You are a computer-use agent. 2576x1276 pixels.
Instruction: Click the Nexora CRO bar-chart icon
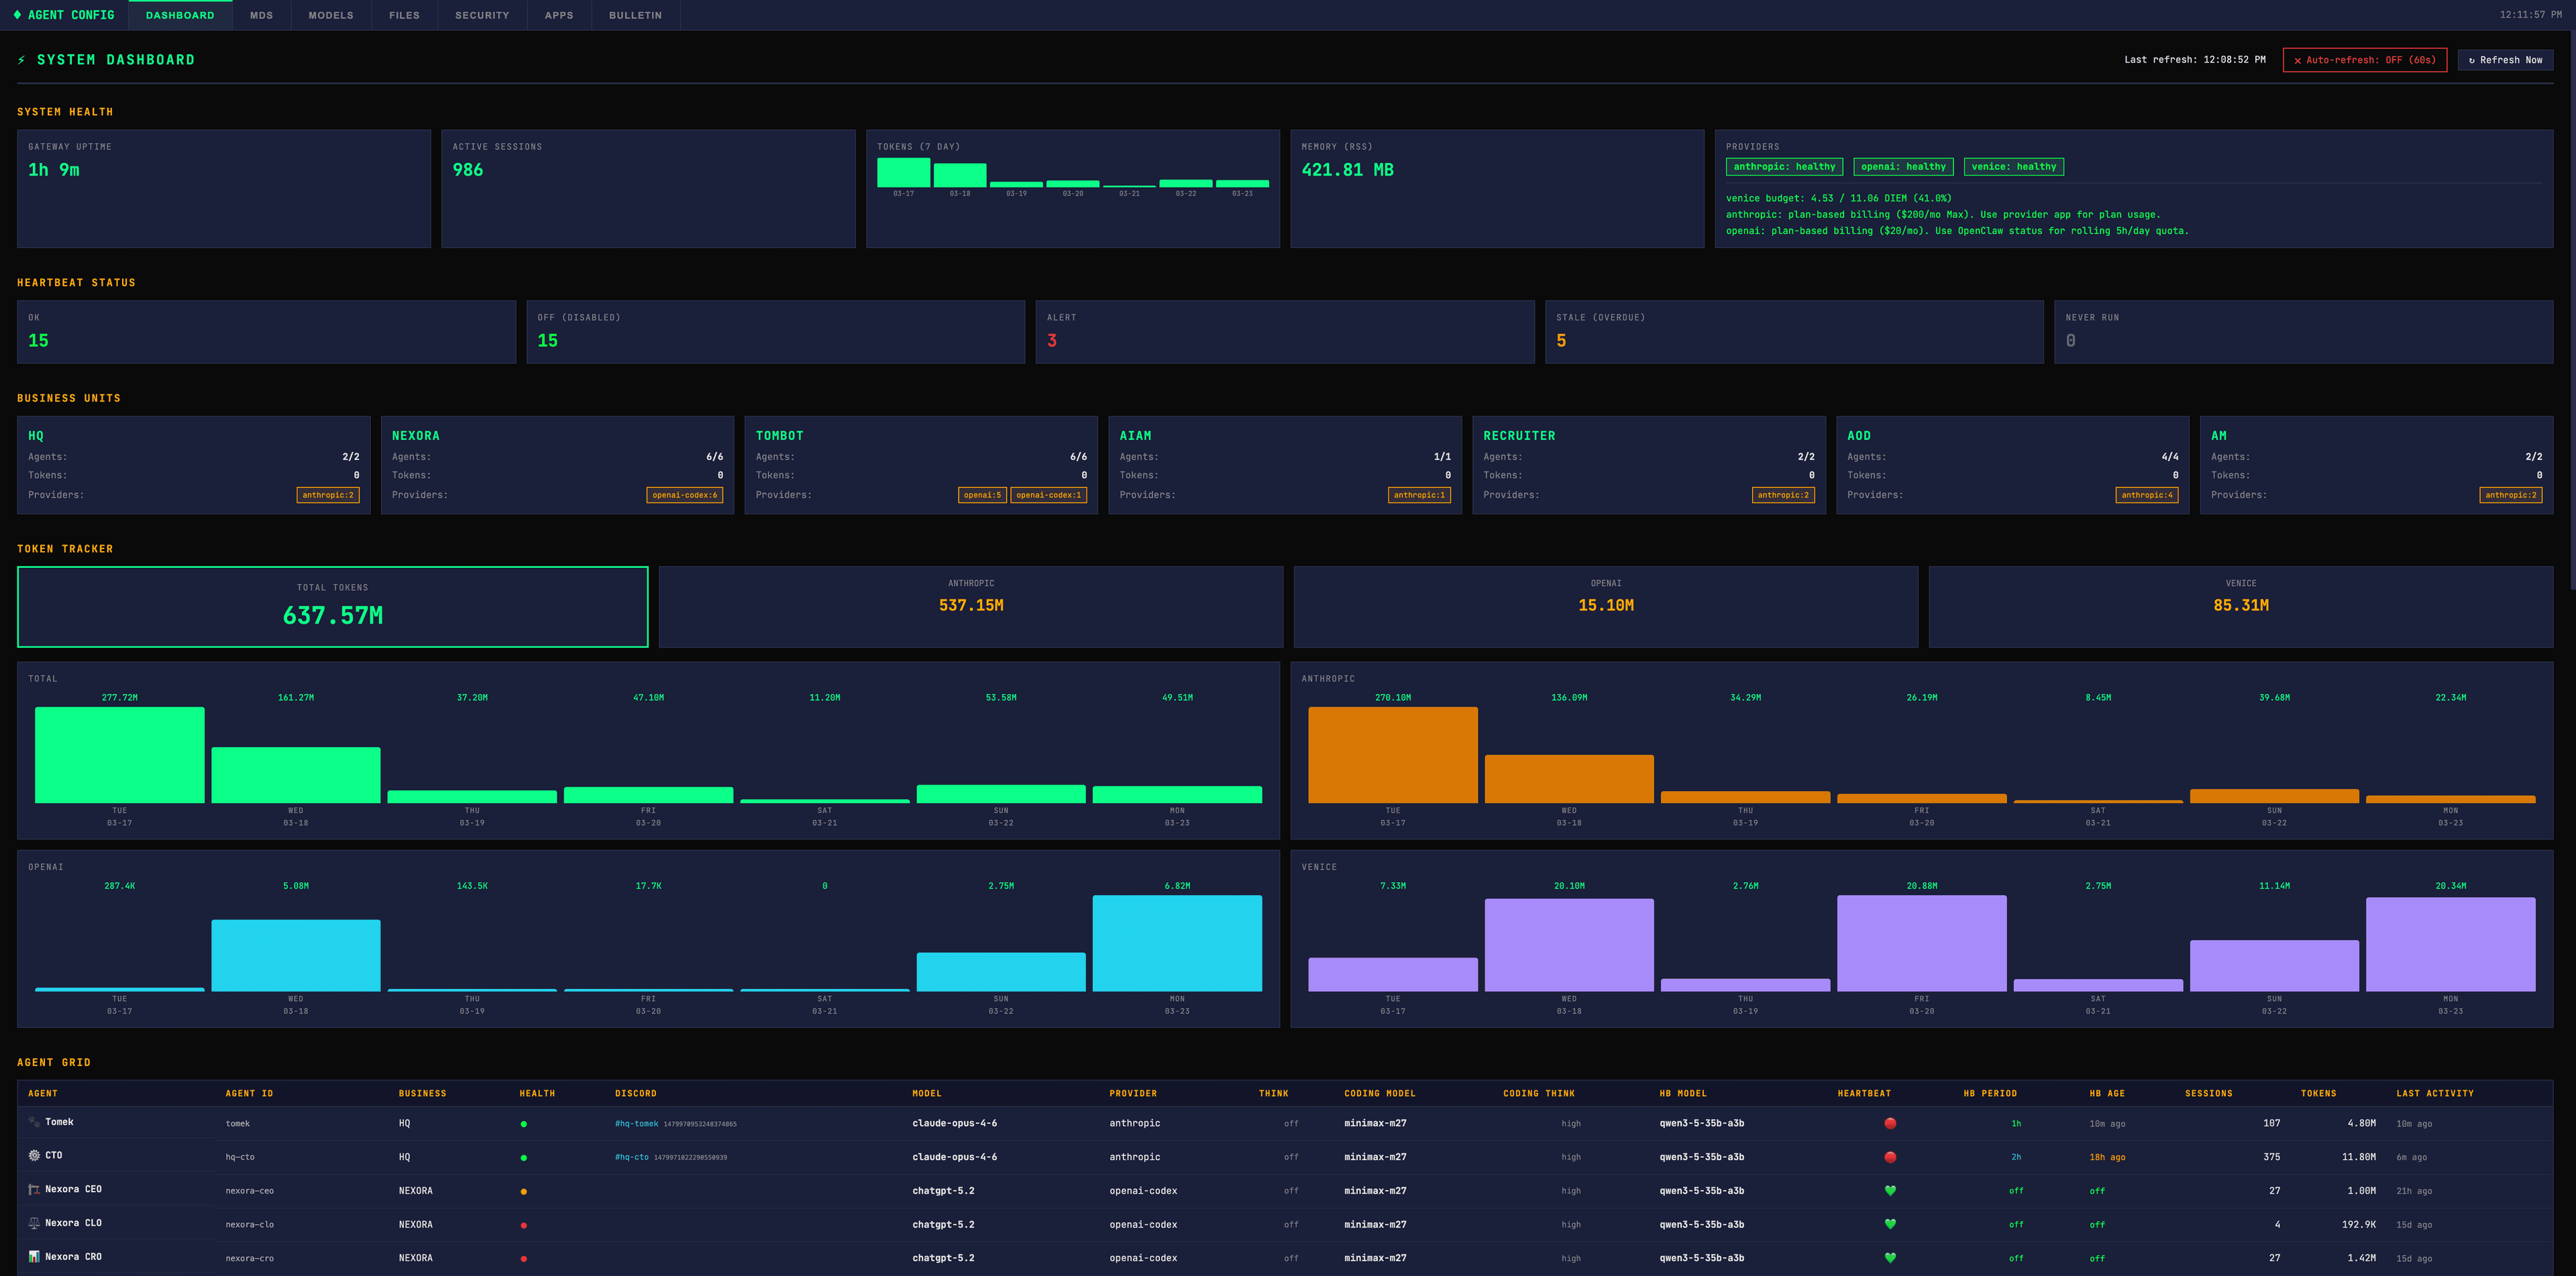pyautogui.click(x=34, y=1257)
